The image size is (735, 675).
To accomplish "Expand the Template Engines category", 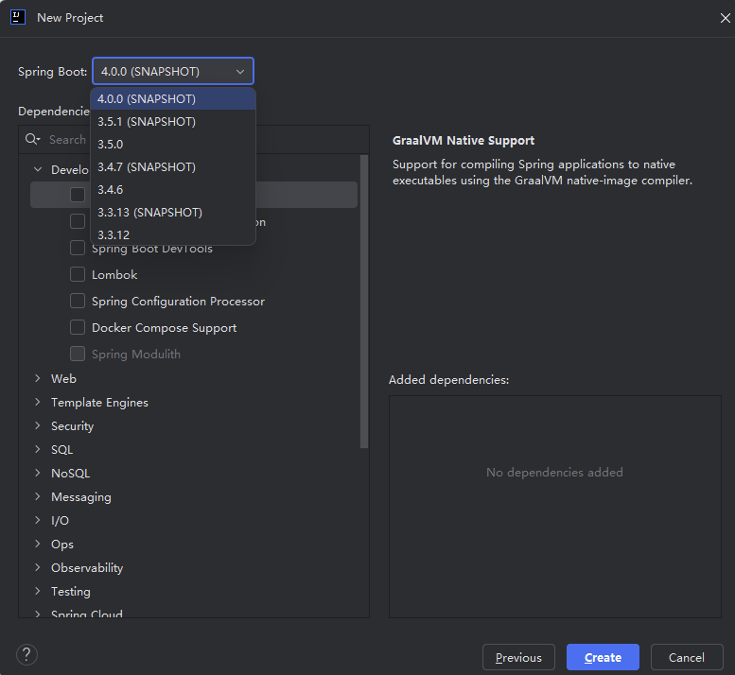I will pos(38,402).
